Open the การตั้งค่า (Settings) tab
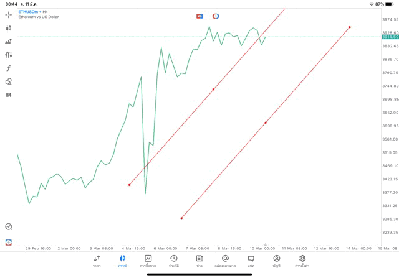 (302, 261)
